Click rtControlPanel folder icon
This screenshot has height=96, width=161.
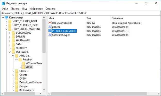[23, 63]
